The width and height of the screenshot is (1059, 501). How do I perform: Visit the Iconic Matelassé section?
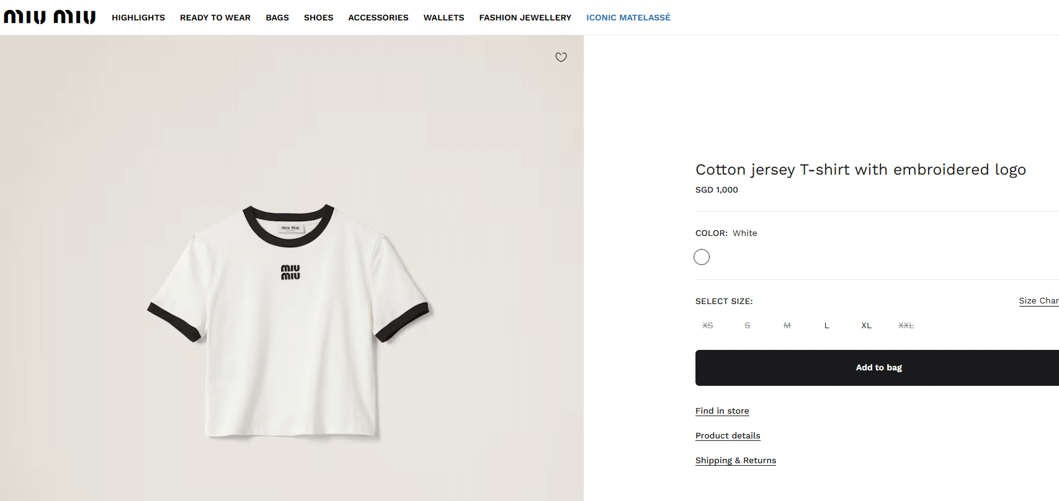[628, 17]
